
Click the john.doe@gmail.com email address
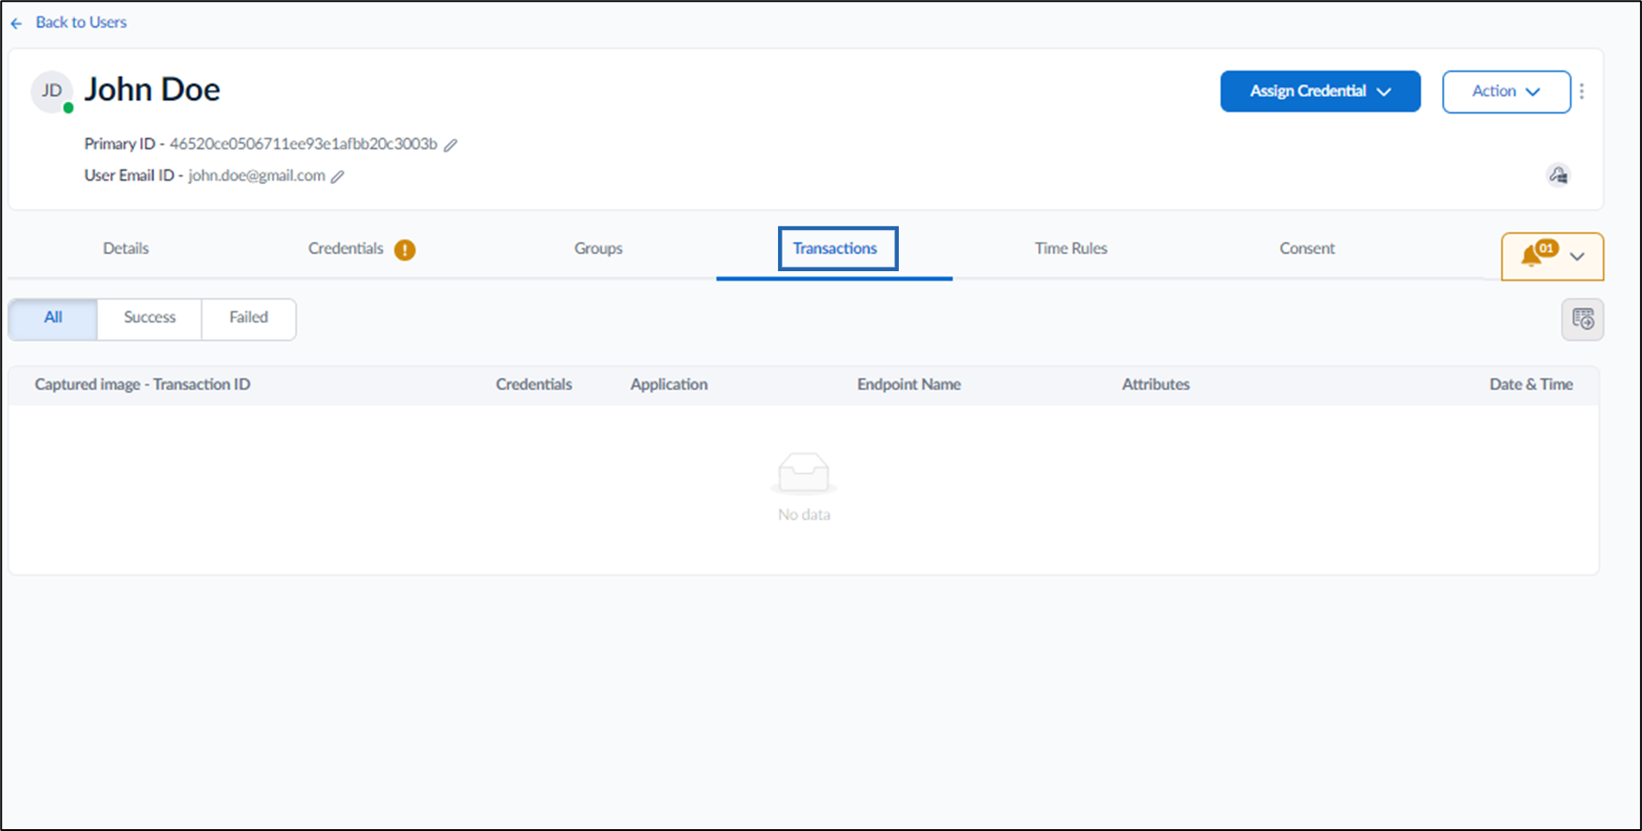(x=257, y=176)
